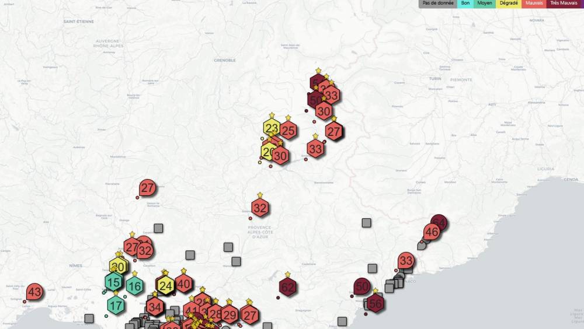Select the yellow hexagon marker 23
This screenshot has width=584, height=329.
point(271,128)
